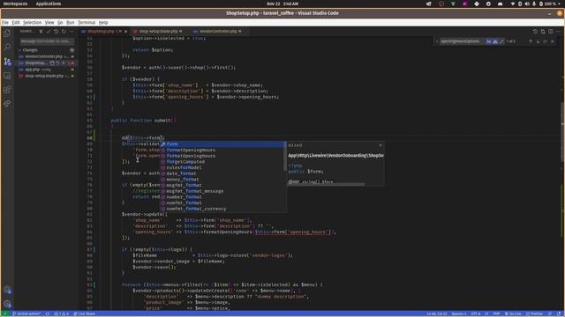This screenshot has width=565, height=317.
Task: Close the ShopSetup.php editor tab
Action: pos(125,32)
